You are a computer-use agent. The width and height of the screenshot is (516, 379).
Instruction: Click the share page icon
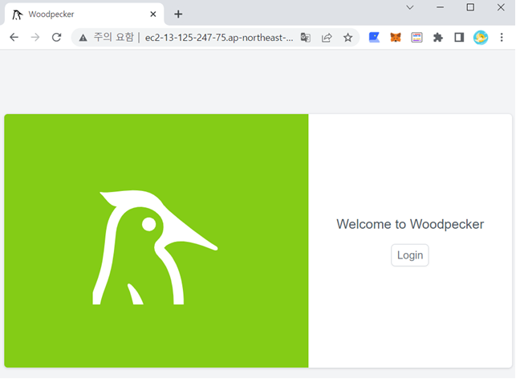click(327, 38)
